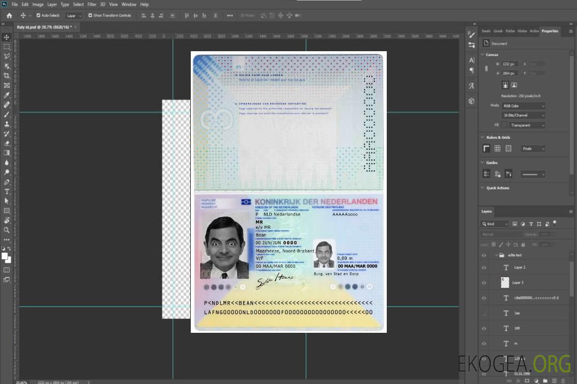
Task: Hide Layer 3 via its eye icon
Action: point(484,283)
